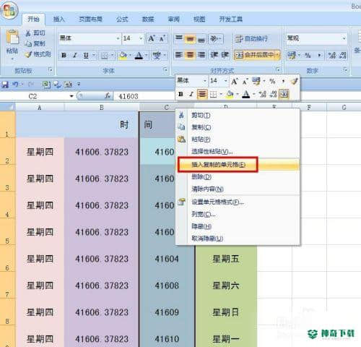Select Insert Copied Cells menu item
Viewport: 361px width, 347px height.
[218, 165]
